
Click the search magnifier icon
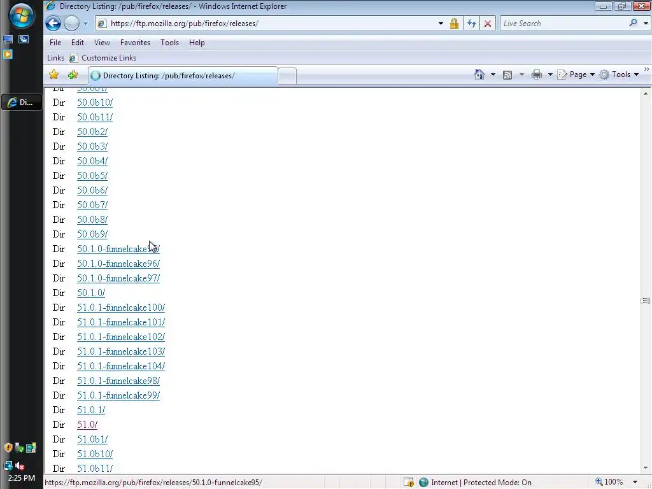[x=633, y=23]
